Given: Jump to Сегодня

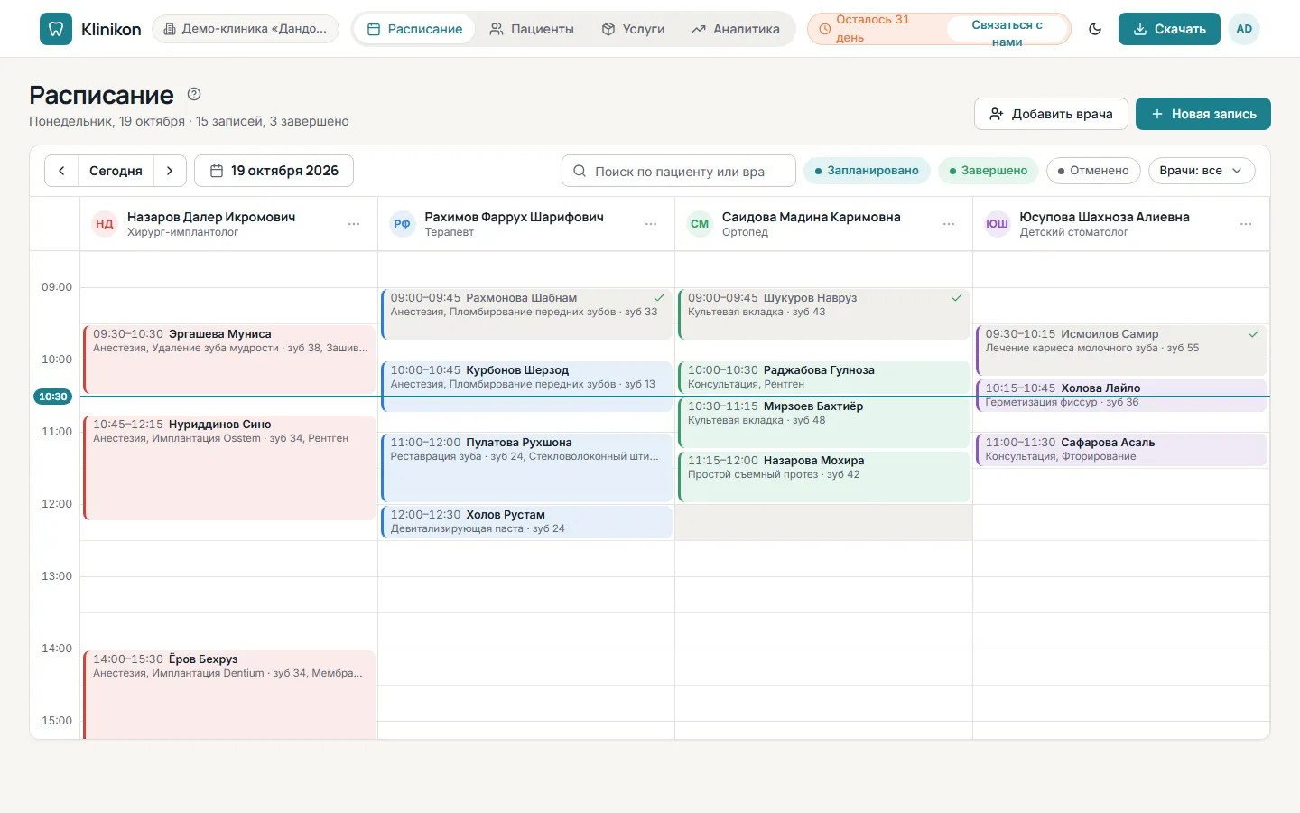Looking at the screenshot, I should 116,171.
